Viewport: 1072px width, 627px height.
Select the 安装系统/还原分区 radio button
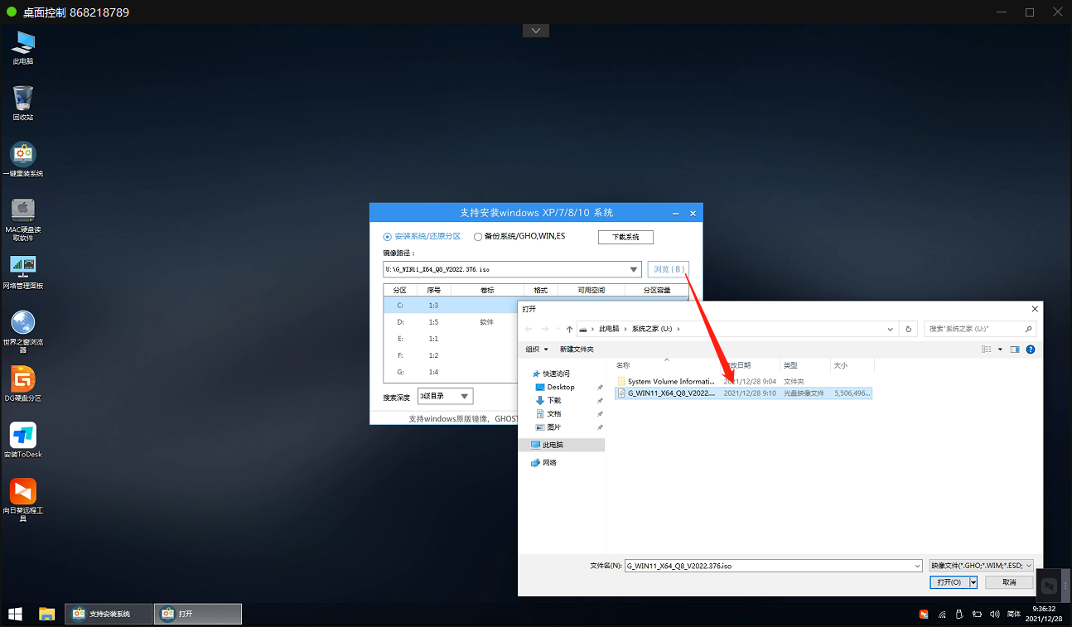coord(387,236)
